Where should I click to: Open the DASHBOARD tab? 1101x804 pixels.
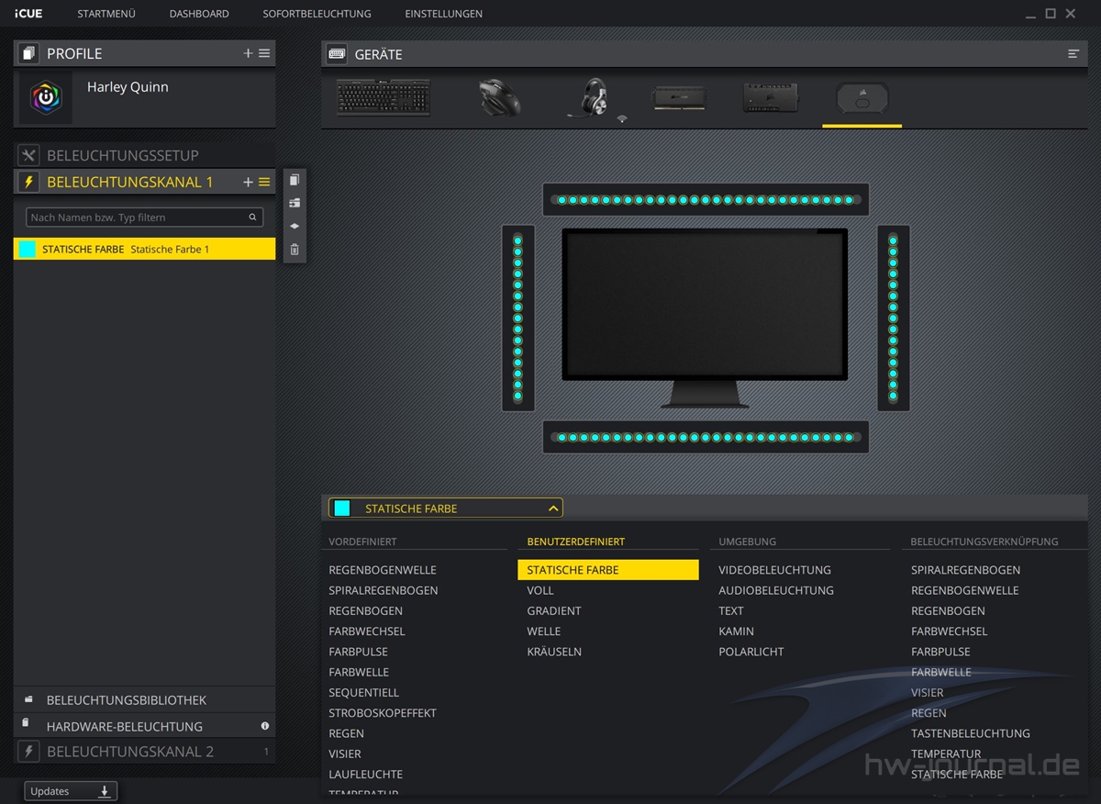point(199,14)
